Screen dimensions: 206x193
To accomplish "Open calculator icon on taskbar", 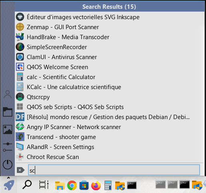I will pos(108,185).
